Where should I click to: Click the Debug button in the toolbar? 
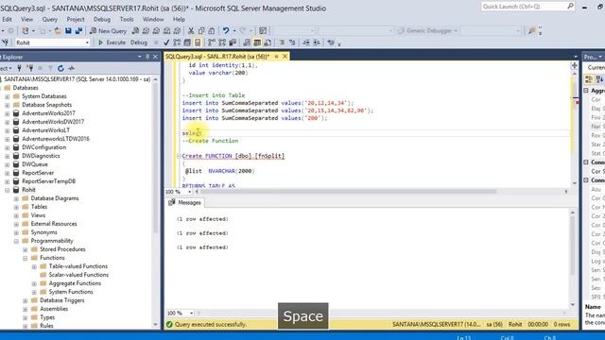point(139,42)
